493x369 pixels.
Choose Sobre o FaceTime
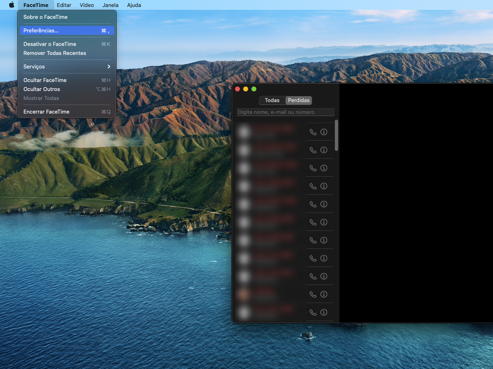[66, 17]
